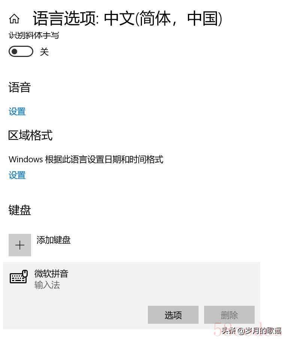288x341 pixels.
Task: Click the 关 label beside the switch
Action: pos(44,52)
